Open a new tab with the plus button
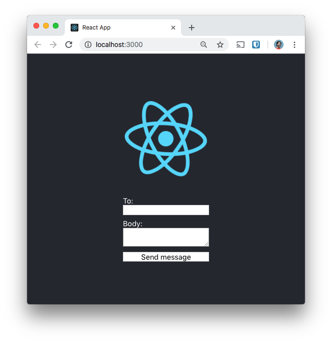Viewport: 332px width, 343px height. point(192,28)
